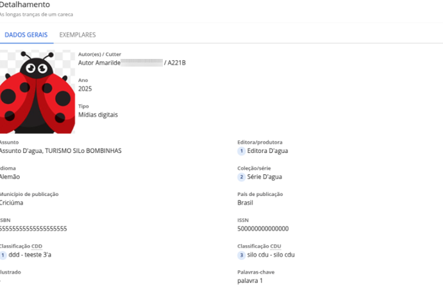Click the municipality value 'Criciúma'
443x292 pixels.
(12, 203)
